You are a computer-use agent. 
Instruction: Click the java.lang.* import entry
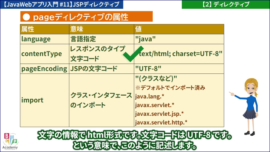point(150,96)
